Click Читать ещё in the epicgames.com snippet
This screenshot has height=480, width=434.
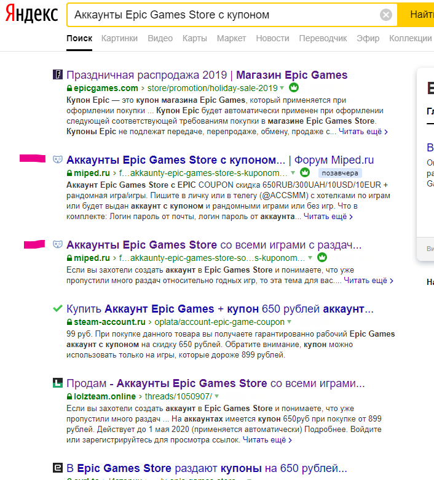363,132
